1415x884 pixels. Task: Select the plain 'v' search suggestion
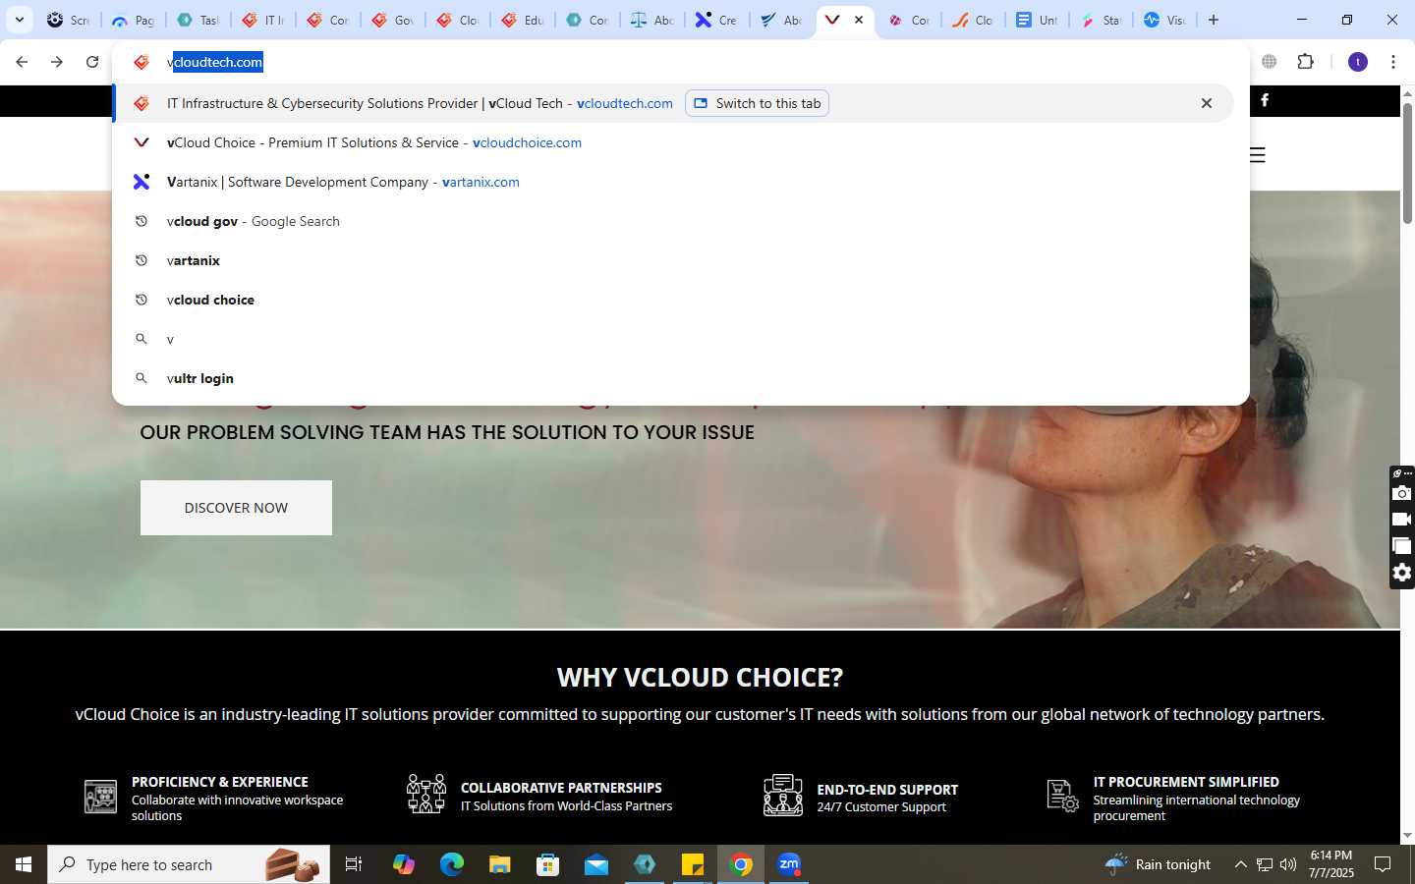coord(672,339)
